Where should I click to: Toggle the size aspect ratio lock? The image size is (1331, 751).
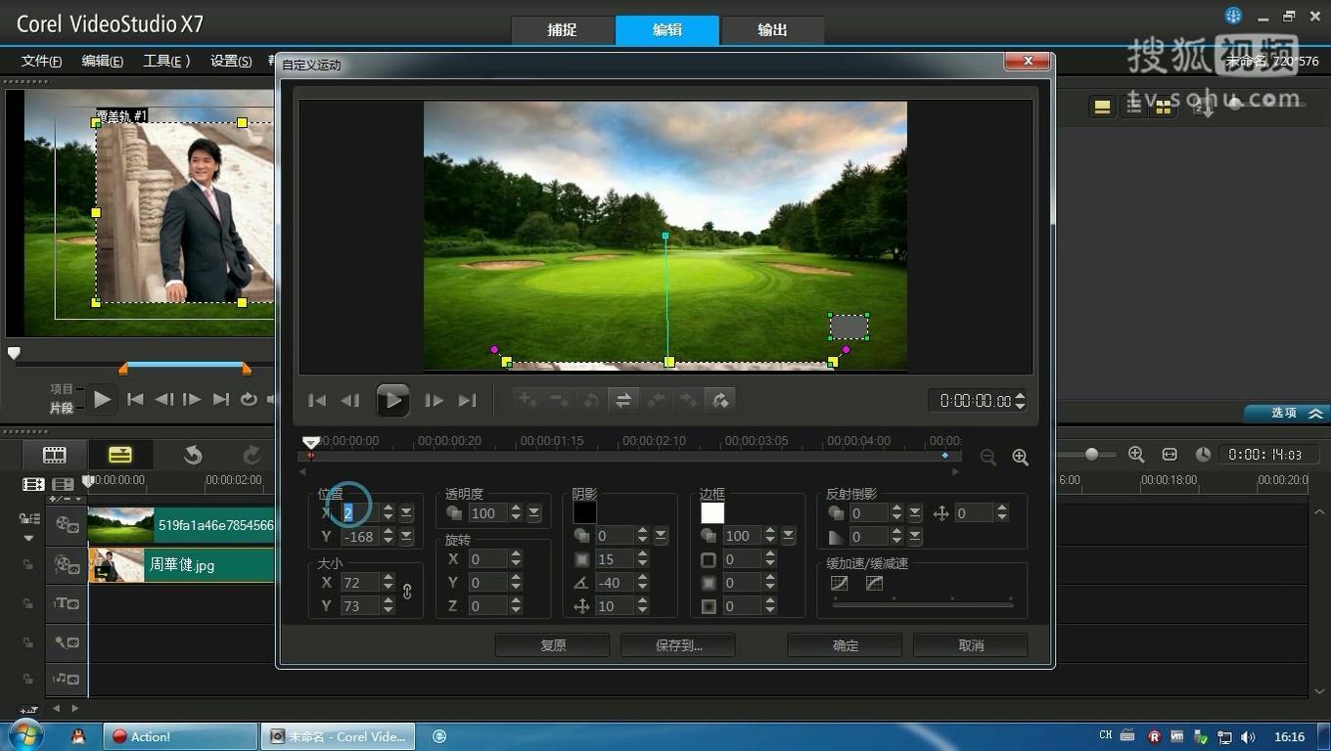pos(407,592)
